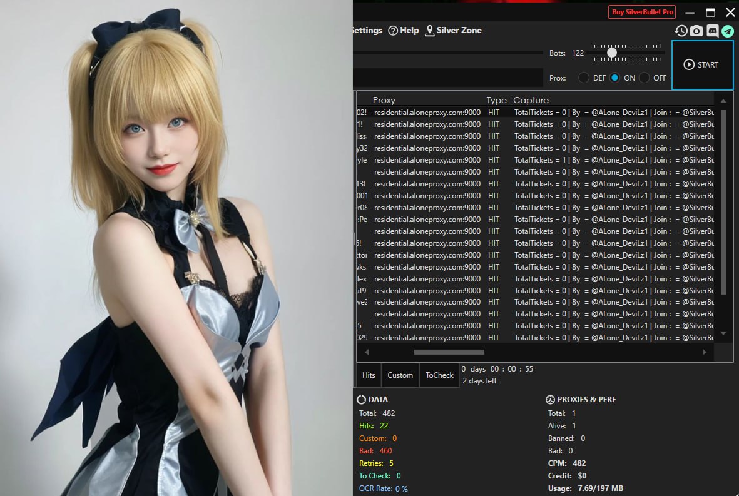739x496 pixels.
Task: Open the Telegram paper plane icon
Action: tap(727, 31)
